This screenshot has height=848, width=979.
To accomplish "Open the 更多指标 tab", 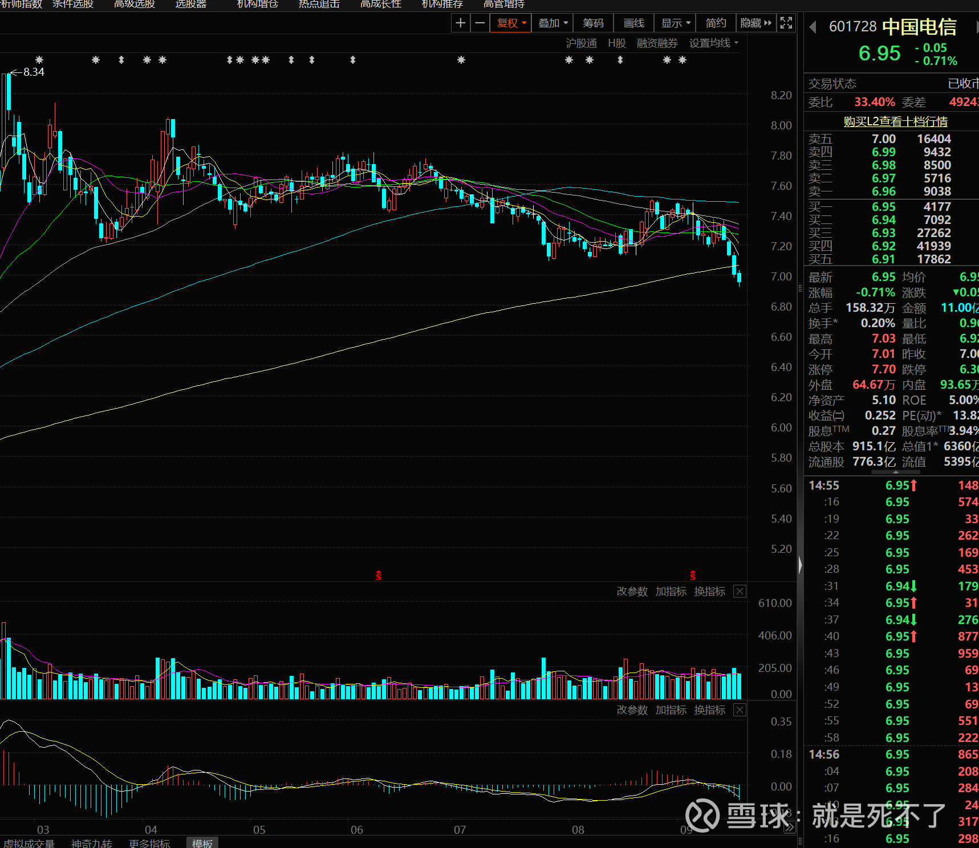I will click(x=149, y=843).
